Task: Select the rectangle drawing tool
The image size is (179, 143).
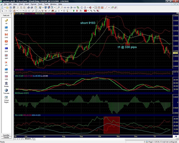Action: pos(26,11)
